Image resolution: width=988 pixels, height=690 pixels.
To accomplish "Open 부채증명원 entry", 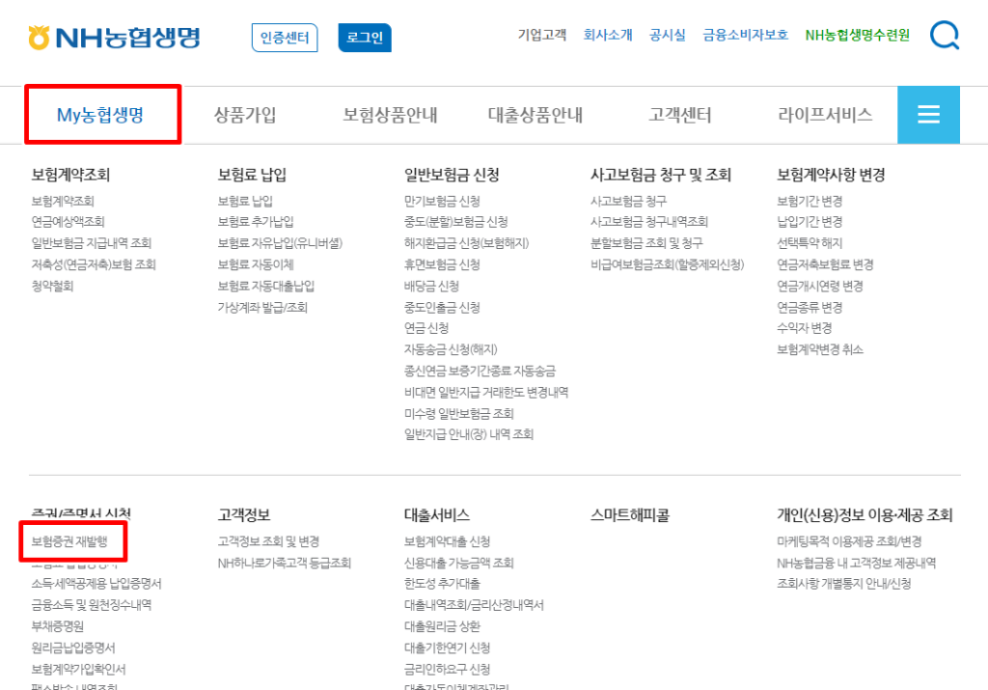I will pyautogui.click(x=57, y=627).
